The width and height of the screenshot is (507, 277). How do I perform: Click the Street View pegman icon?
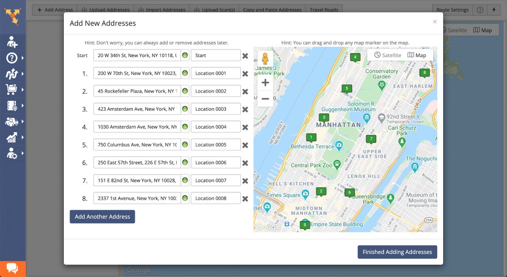pyautogui.click(x=265, y=59)
